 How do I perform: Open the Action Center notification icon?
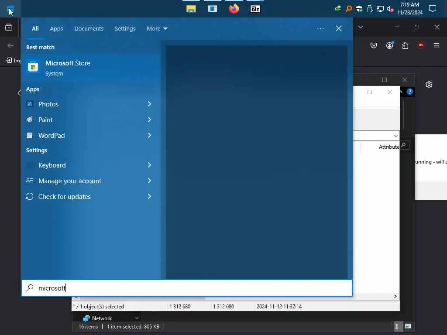pyautogui.click(x=433, y=9)
